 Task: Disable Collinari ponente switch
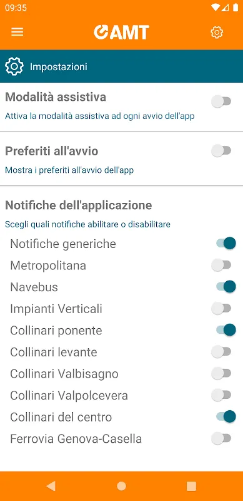226,330
